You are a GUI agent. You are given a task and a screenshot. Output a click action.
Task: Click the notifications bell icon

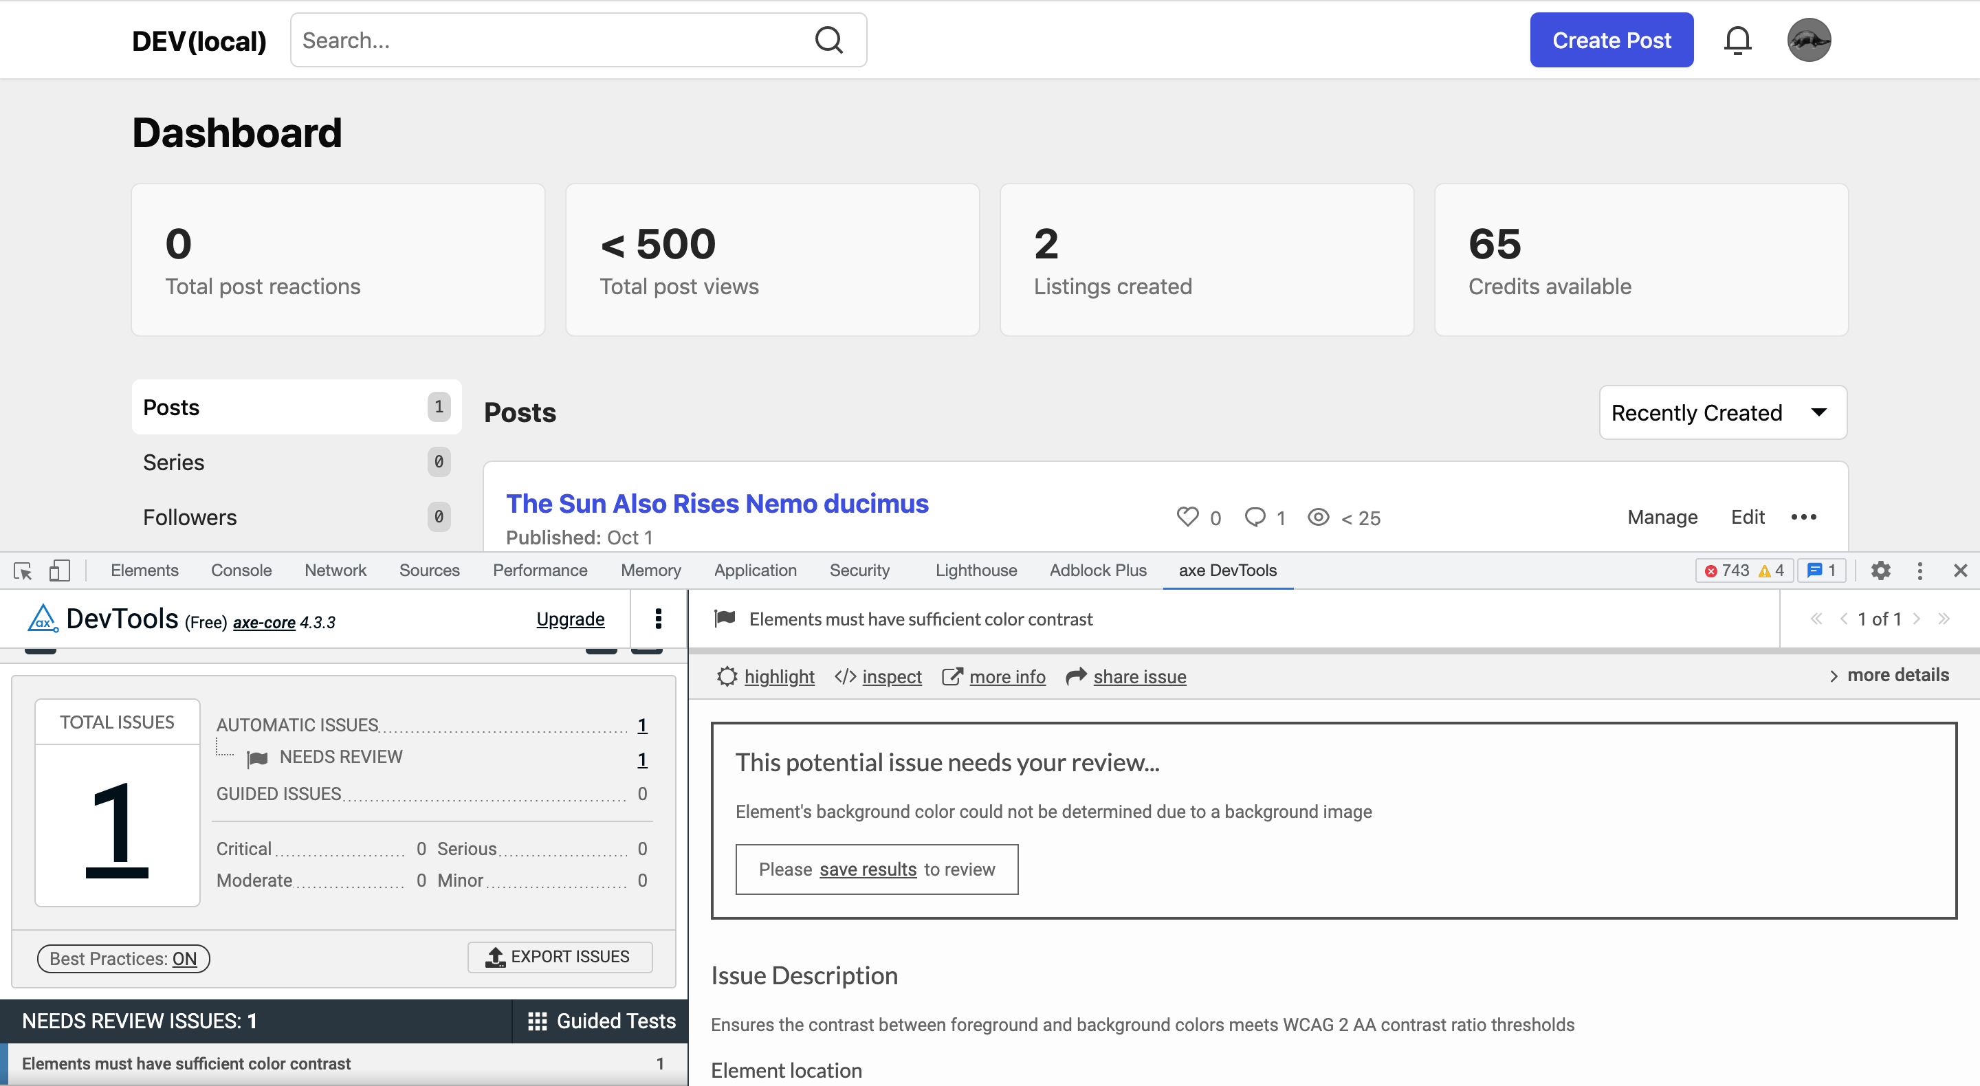(x=1737, y=40)
